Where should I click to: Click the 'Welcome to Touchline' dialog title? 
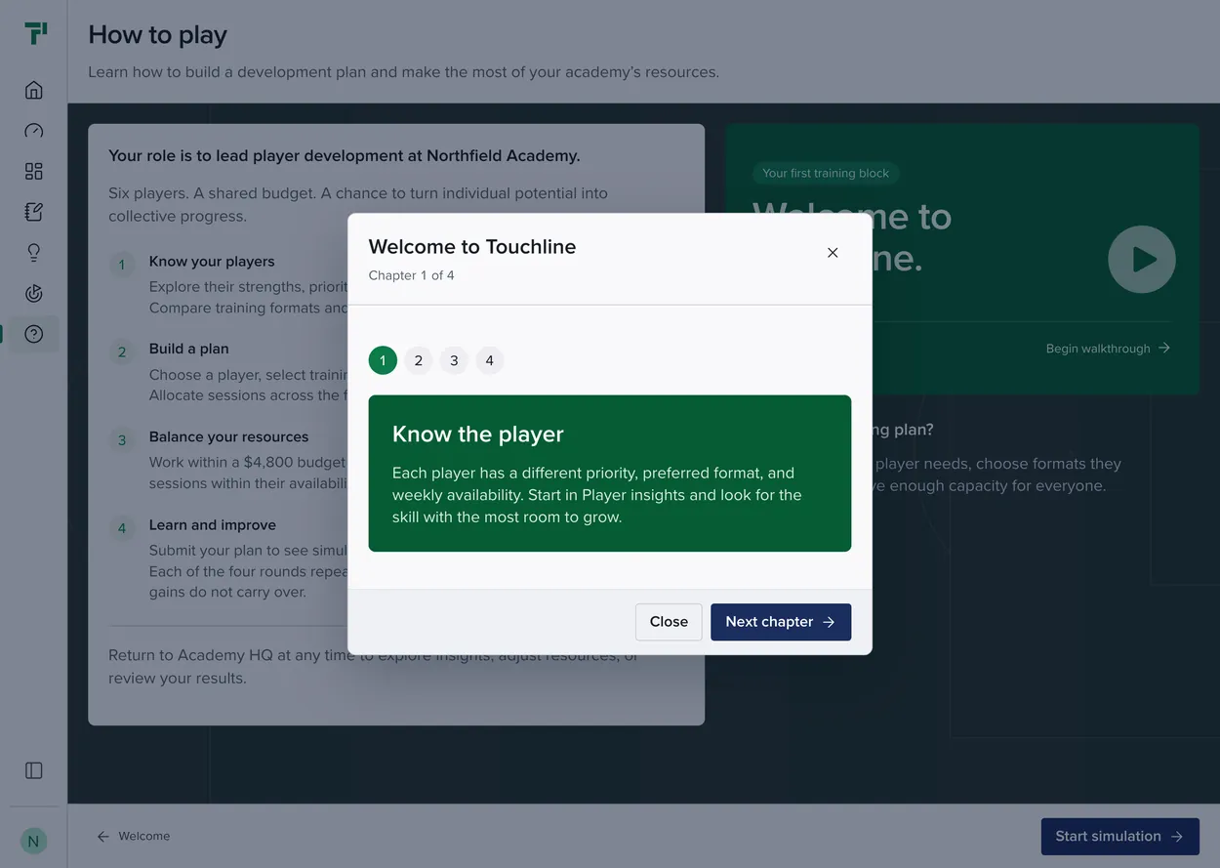coord(472,247)
